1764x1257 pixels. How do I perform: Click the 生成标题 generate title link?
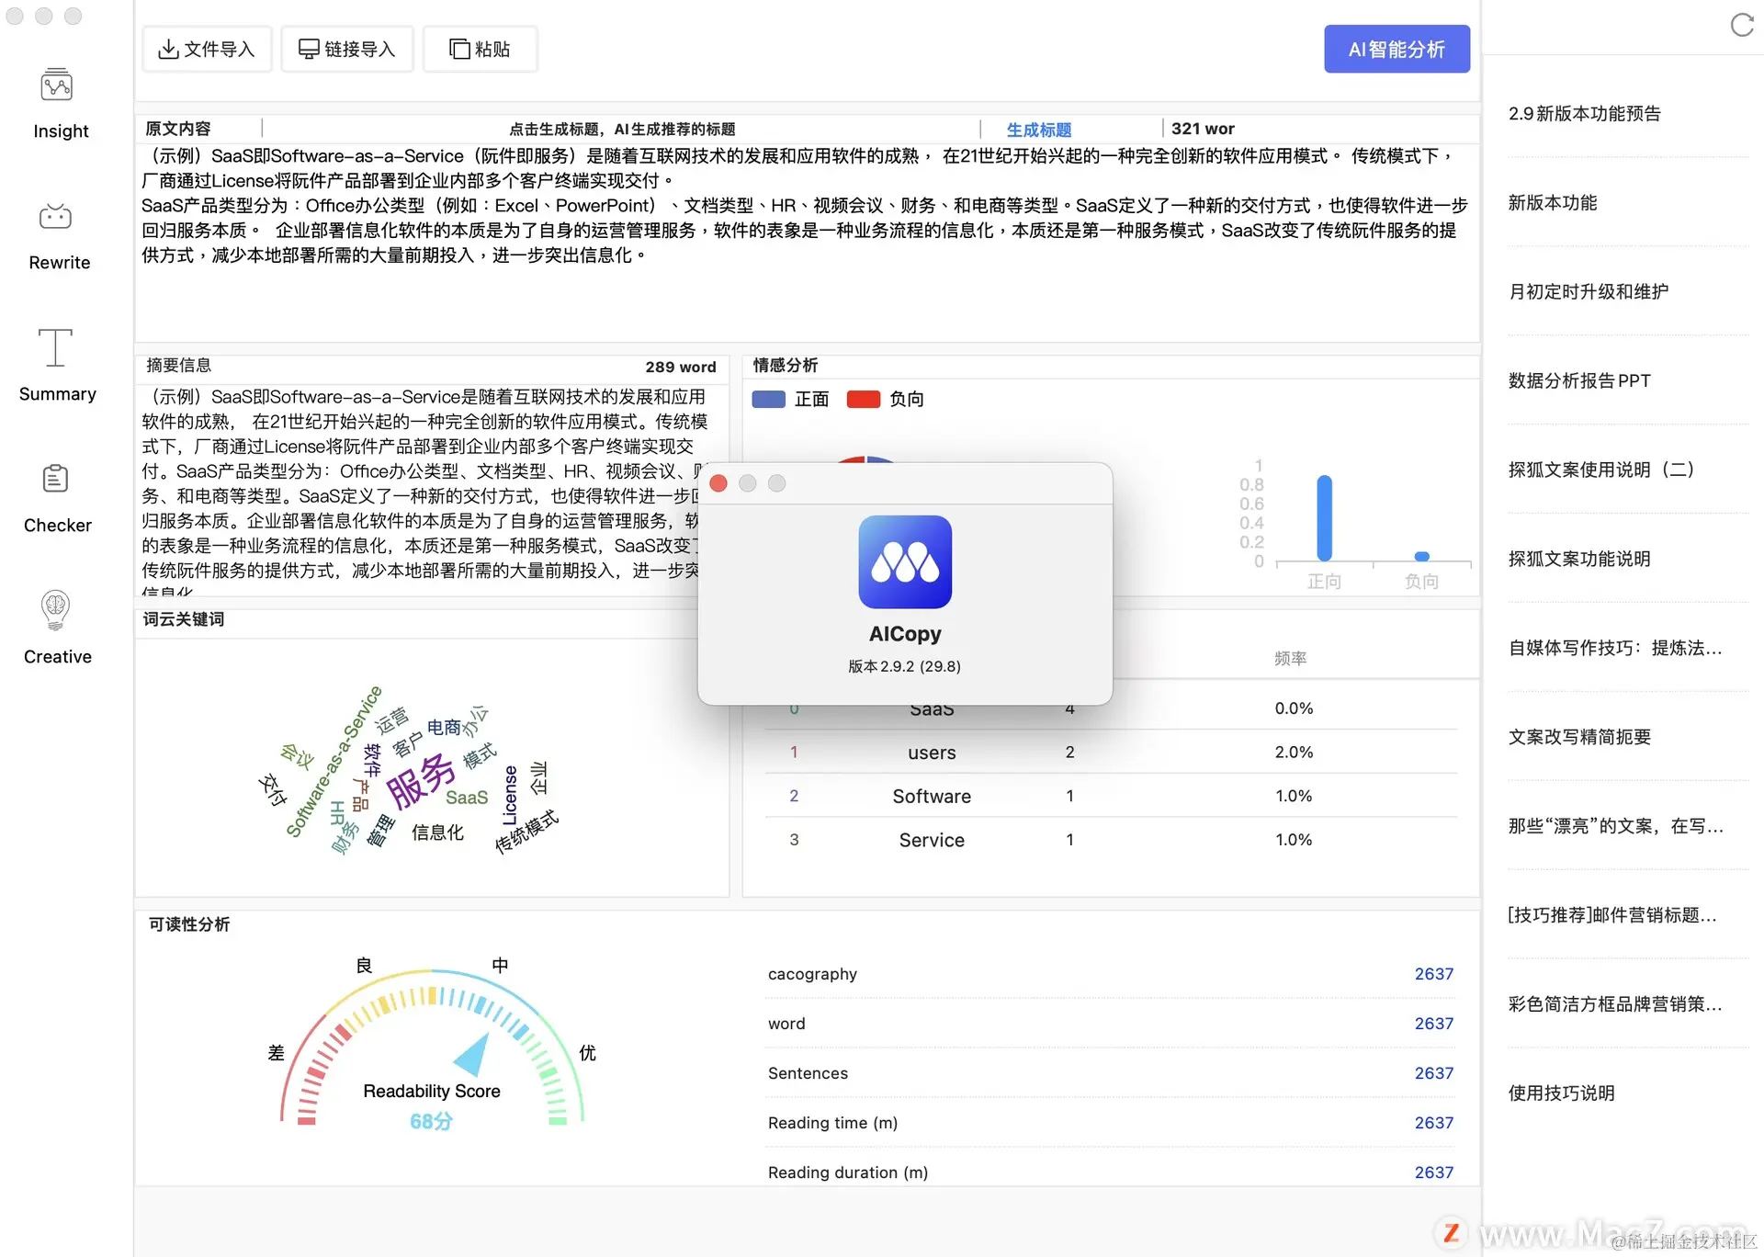(1038, 130)
